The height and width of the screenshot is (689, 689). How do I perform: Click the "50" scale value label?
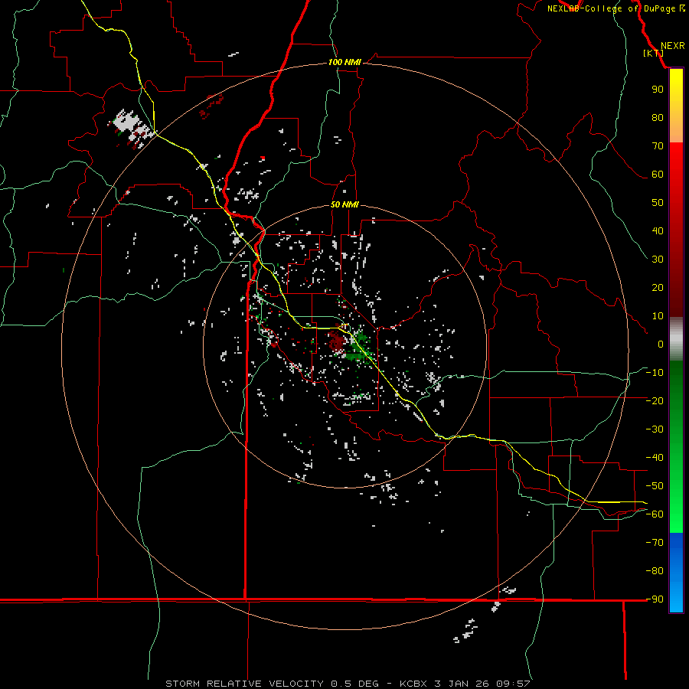click(x=658, y=203)
